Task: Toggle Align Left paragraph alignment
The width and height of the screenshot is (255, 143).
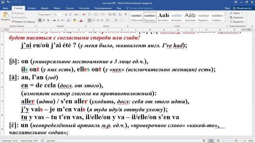Action: 89,20
